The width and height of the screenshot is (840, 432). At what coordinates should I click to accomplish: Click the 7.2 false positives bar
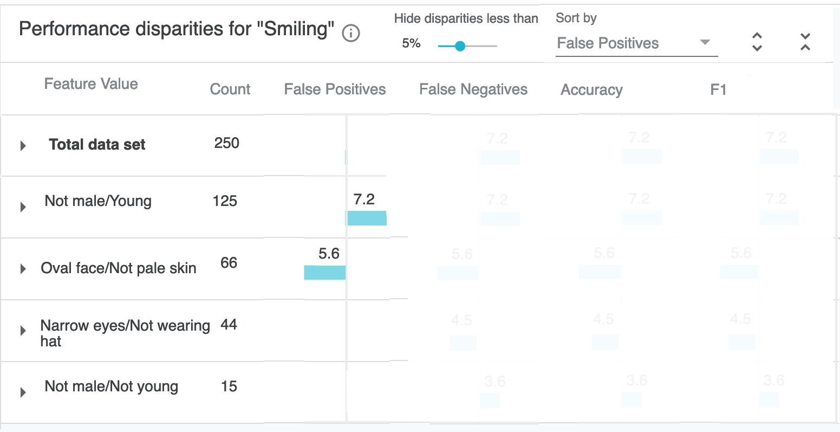pos(367,218)
